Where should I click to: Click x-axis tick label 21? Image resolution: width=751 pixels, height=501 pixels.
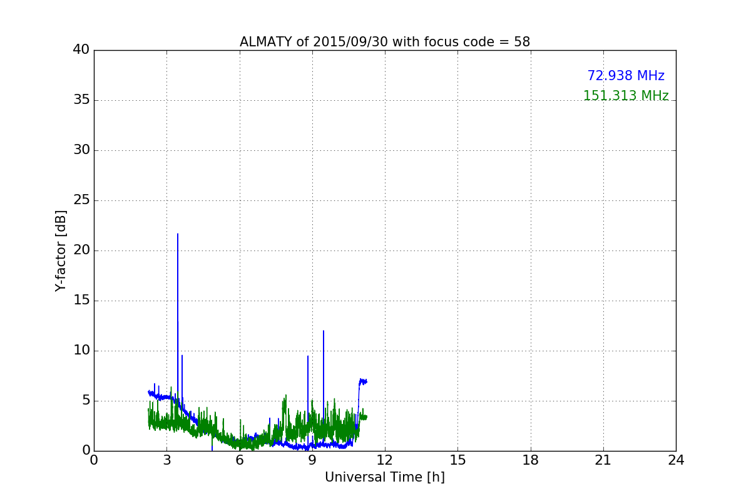(x=603, y=460)
